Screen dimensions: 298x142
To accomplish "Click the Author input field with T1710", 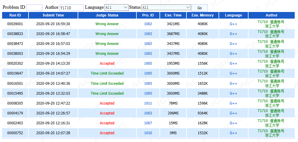I will [x=71, y=7].
